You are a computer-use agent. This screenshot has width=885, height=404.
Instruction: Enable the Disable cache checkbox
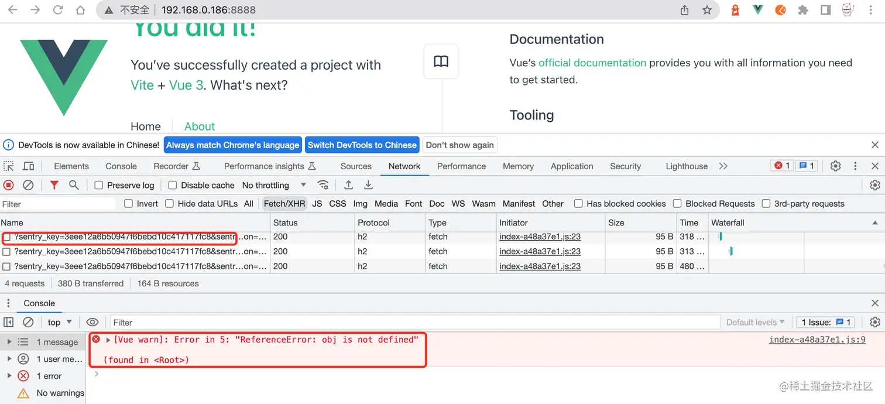coord(172,184)
